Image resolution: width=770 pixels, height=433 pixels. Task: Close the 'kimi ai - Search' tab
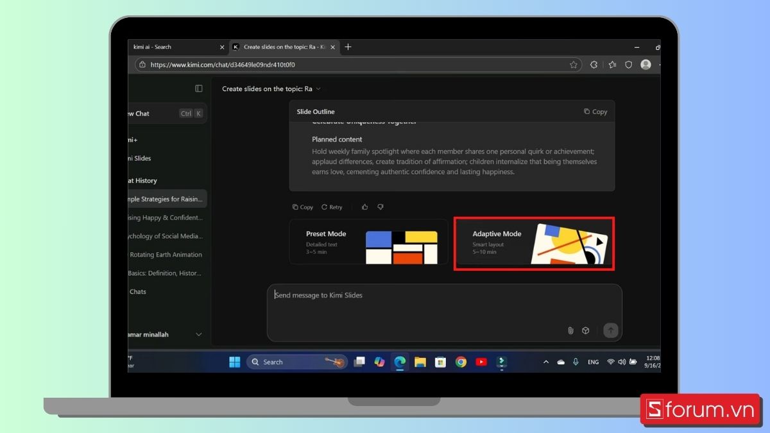click(x=223, y=47)
